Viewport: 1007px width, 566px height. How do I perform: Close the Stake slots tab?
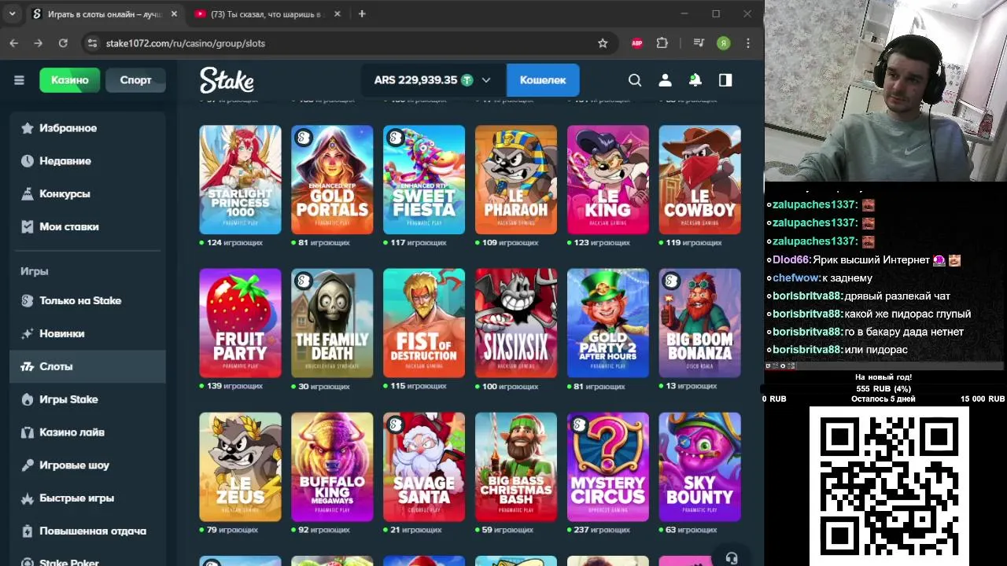[174, 14]
